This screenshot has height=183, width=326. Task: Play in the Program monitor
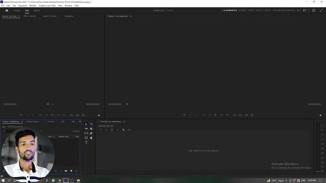[x=215, y=115]
